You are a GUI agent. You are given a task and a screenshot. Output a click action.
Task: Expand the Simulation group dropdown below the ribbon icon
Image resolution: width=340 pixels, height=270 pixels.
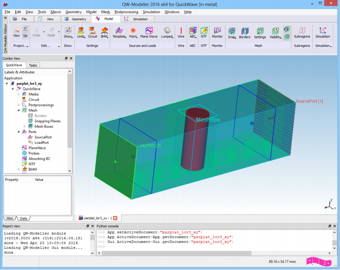pyautogui.click(x=331, y=46)
